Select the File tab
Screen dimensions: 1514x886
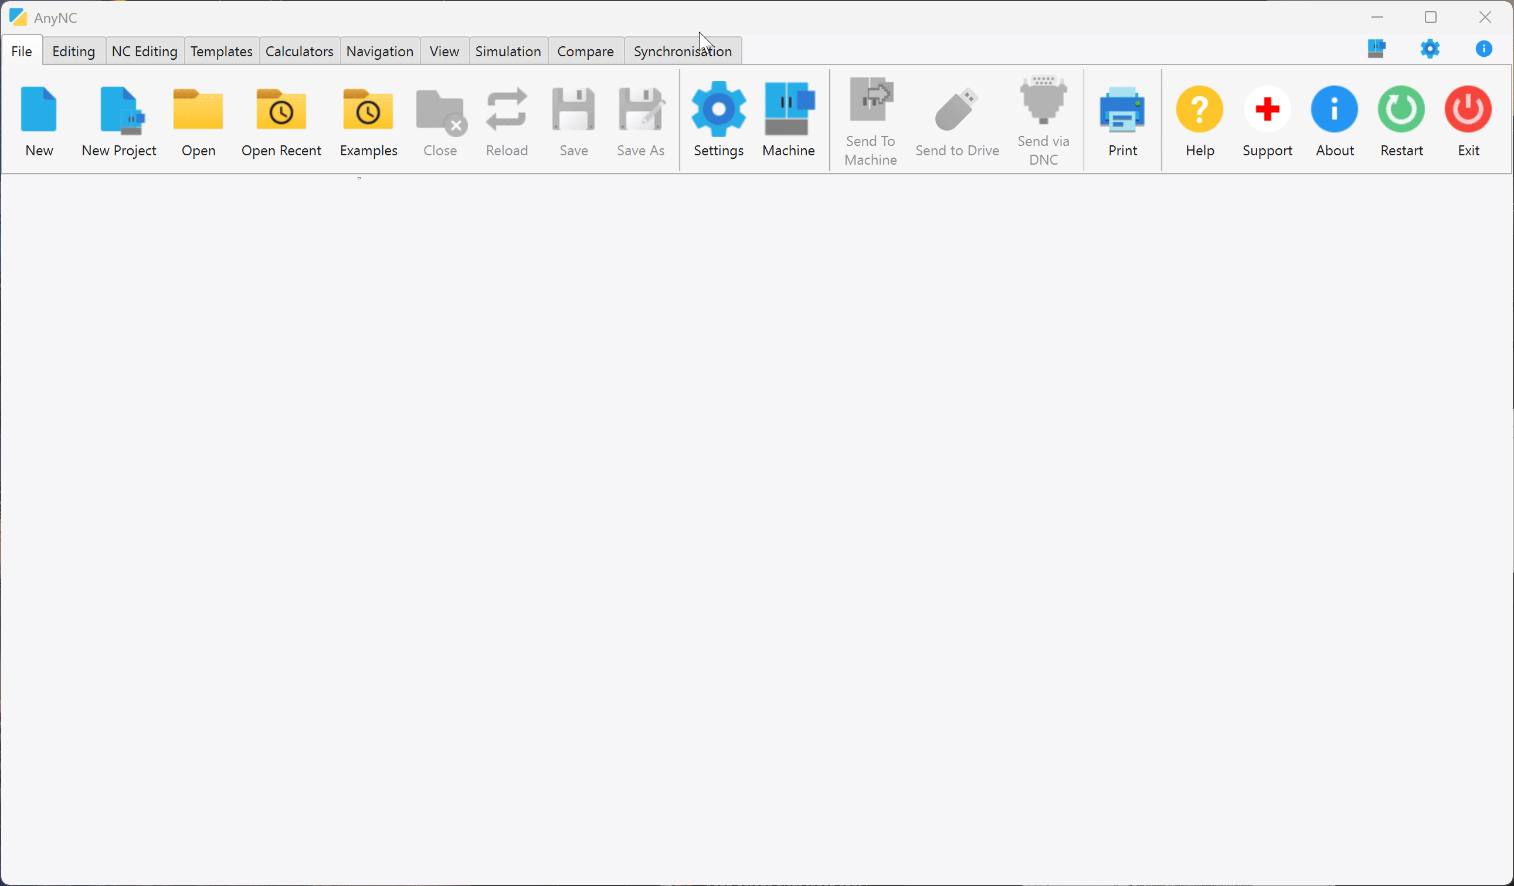click(x=22, y=51)
